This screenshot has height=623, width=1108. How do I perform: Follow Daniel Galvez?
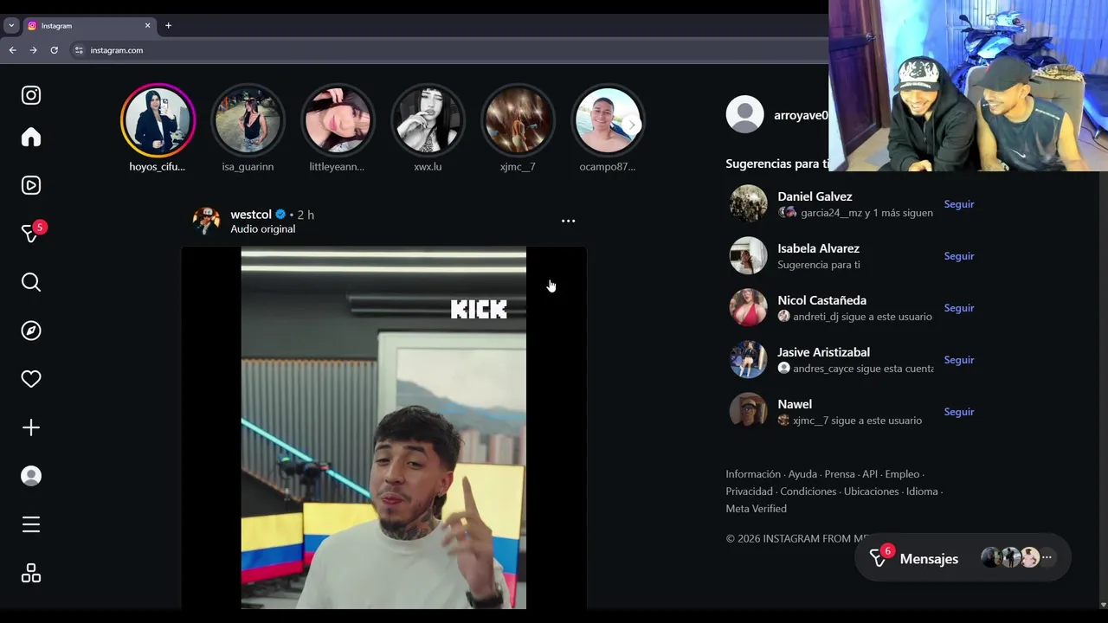click(959, 204)
